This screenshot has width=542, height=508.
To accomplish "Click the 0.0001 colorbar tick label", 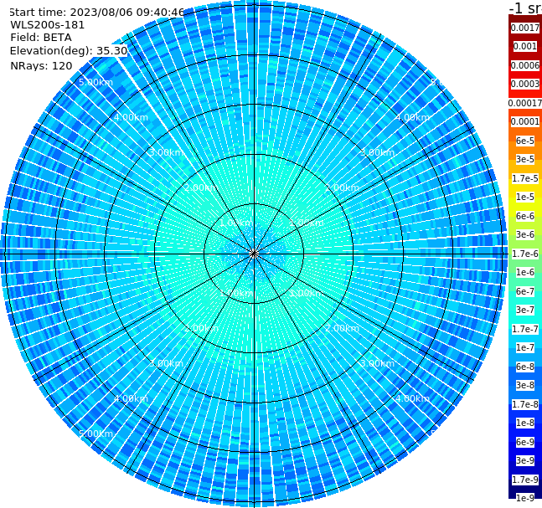I will (525, 121).
